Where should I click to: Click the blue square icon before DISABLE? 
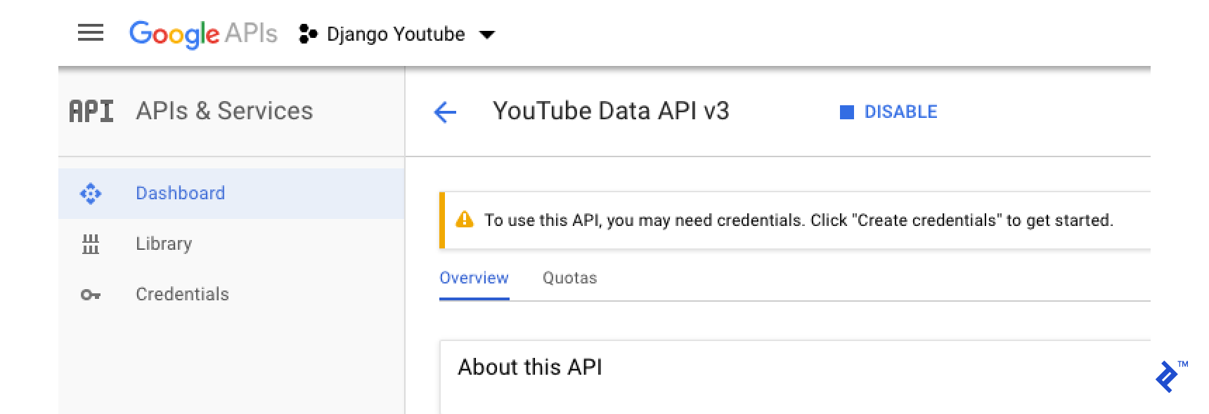click(847, 112)
